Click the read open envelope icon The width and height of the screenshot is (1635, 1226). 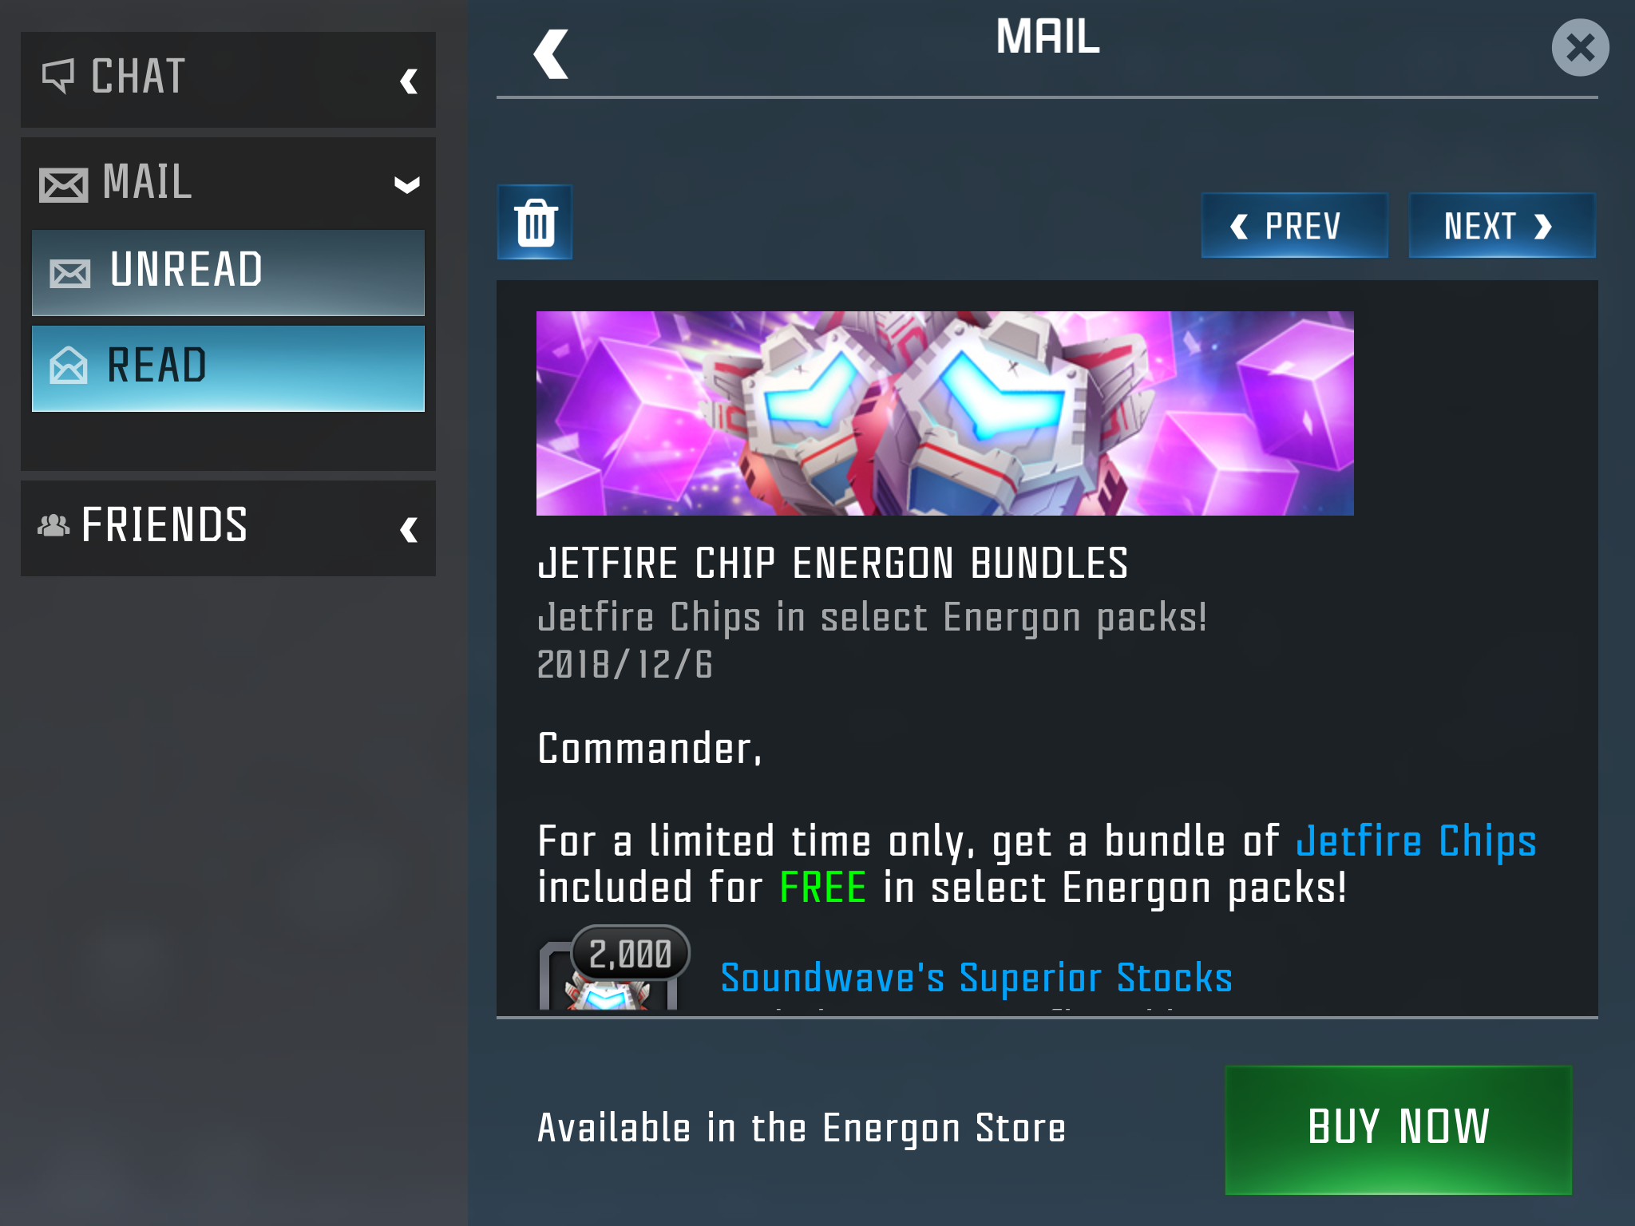pyautogui.click(x=69, y=366)
